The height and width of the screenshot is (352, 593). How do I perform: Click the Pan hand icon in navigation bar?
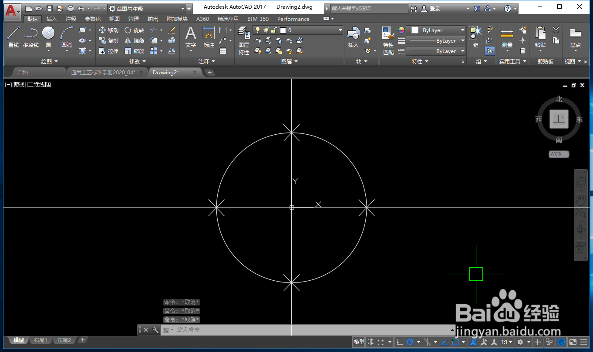pos(581,200)
